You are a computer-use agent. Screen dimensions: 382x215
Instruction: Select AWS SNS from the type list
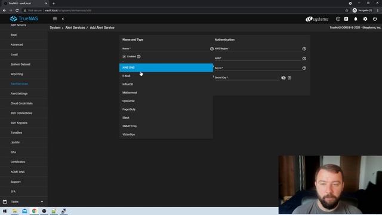(x=166, y=67)
